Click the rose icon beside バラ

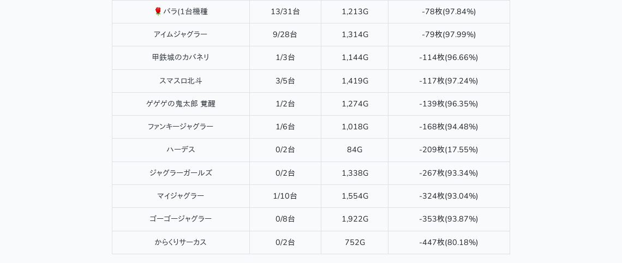pos(158,11)
